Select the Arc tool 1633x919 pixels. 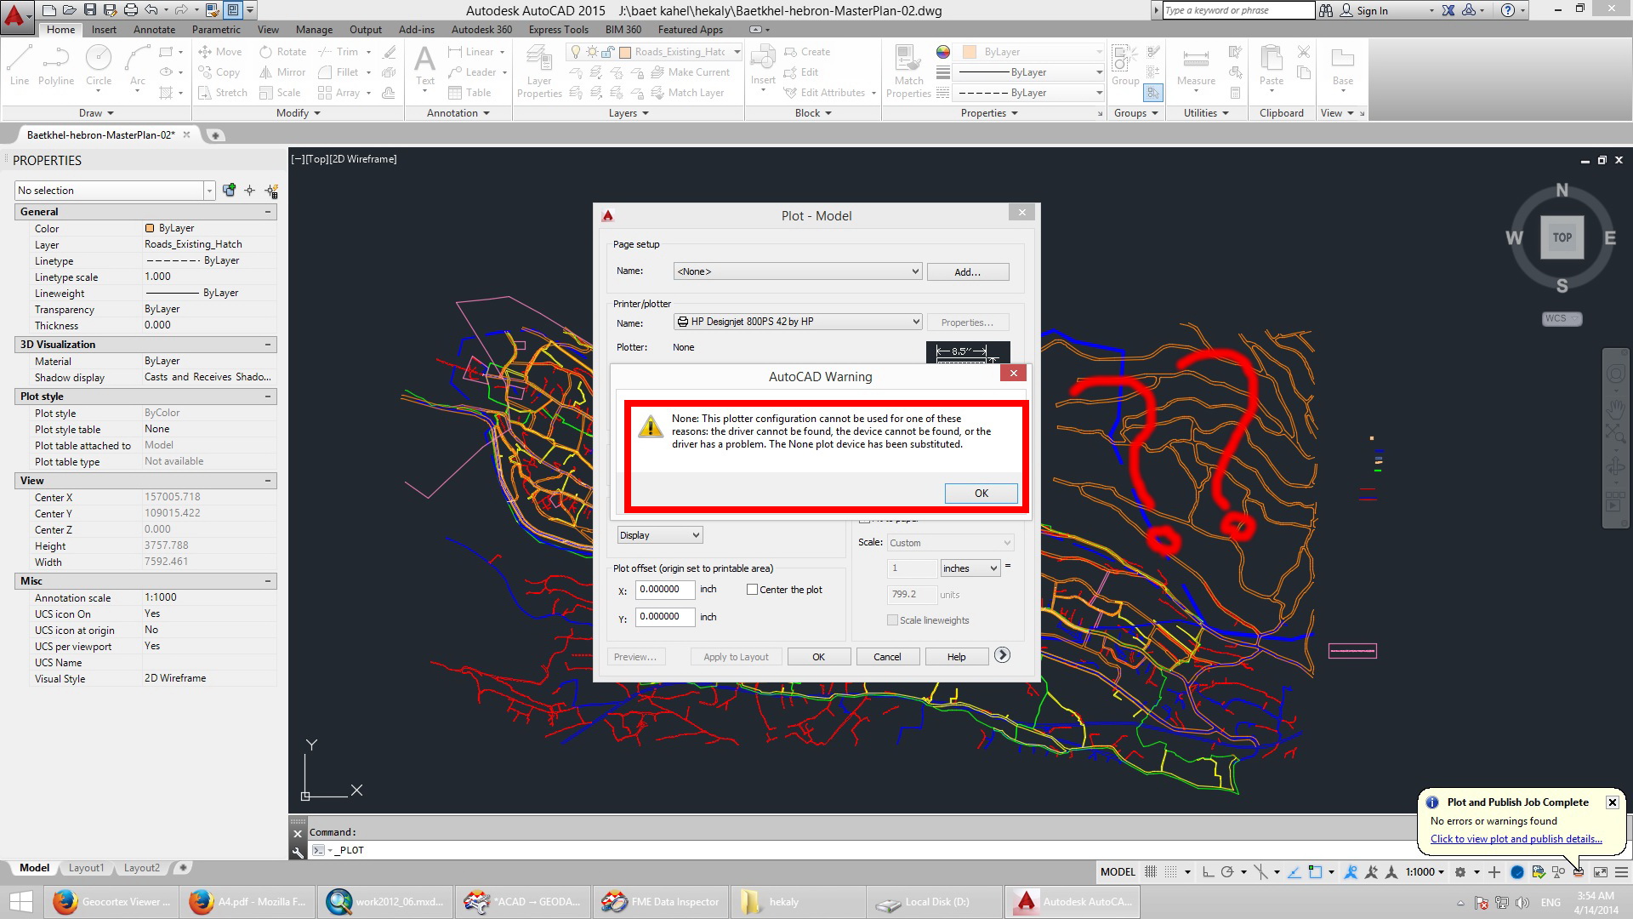pos(137,66)
